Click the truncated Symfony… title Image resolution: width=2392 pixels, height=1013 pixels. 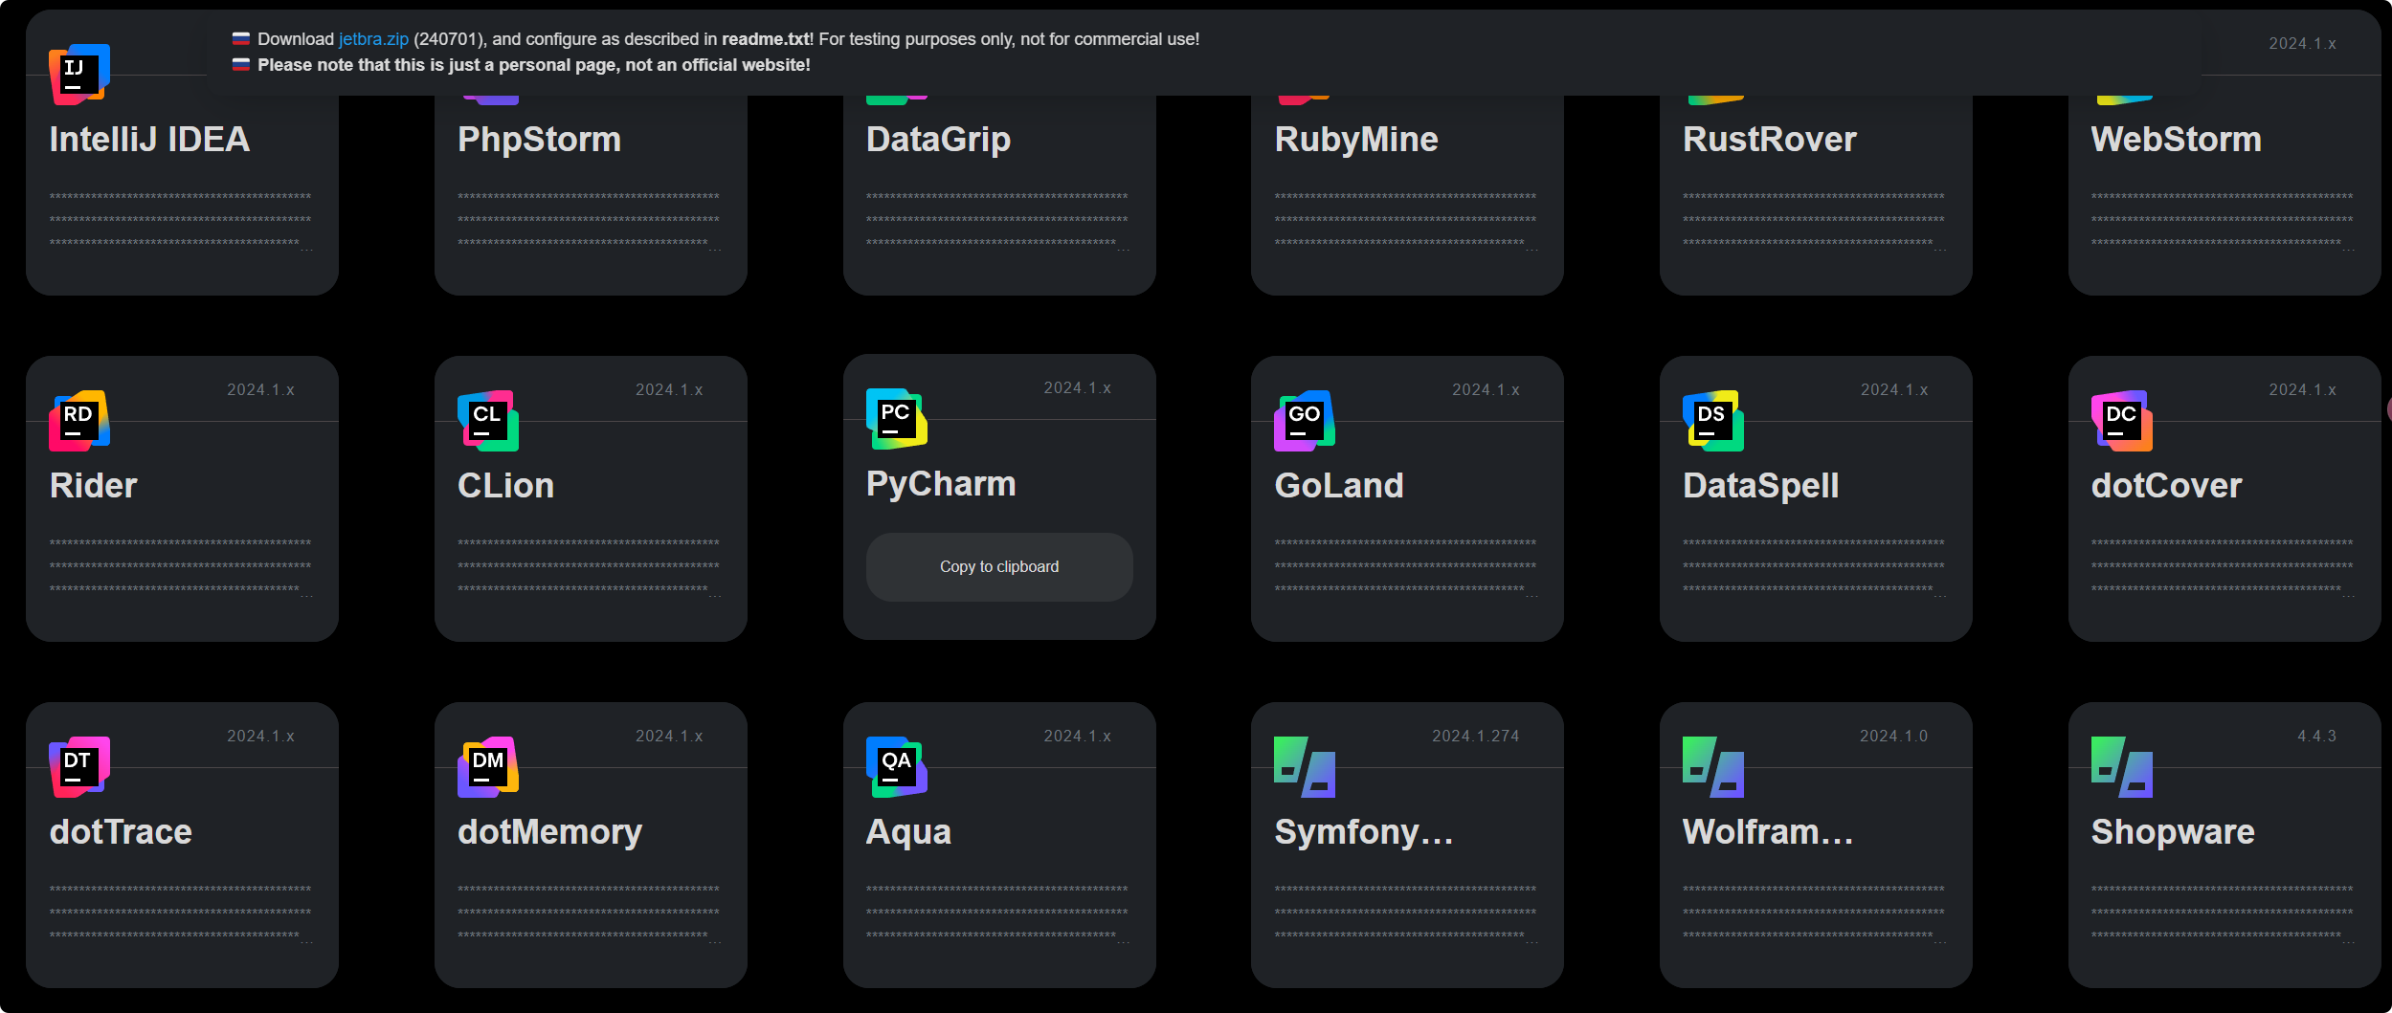pyautogui.click(x=1364, y=832)
